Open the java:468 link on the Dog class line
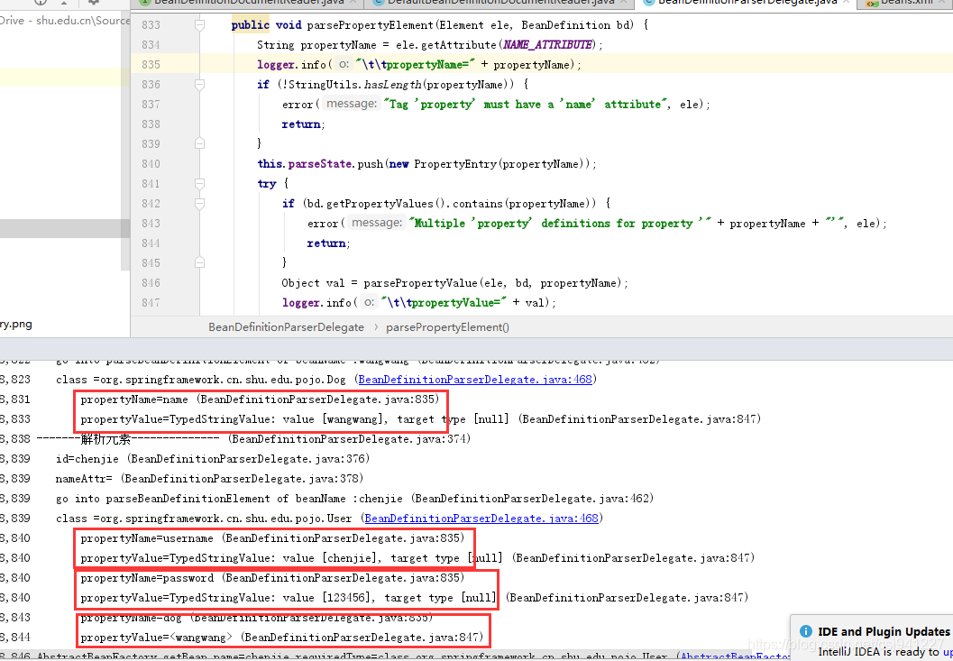Image resolution: width=953 pixels, height=661 pixels. 474,380
